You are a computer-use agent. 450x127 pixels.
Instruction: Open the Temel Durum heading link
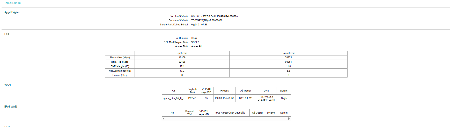tap(12, 3)
